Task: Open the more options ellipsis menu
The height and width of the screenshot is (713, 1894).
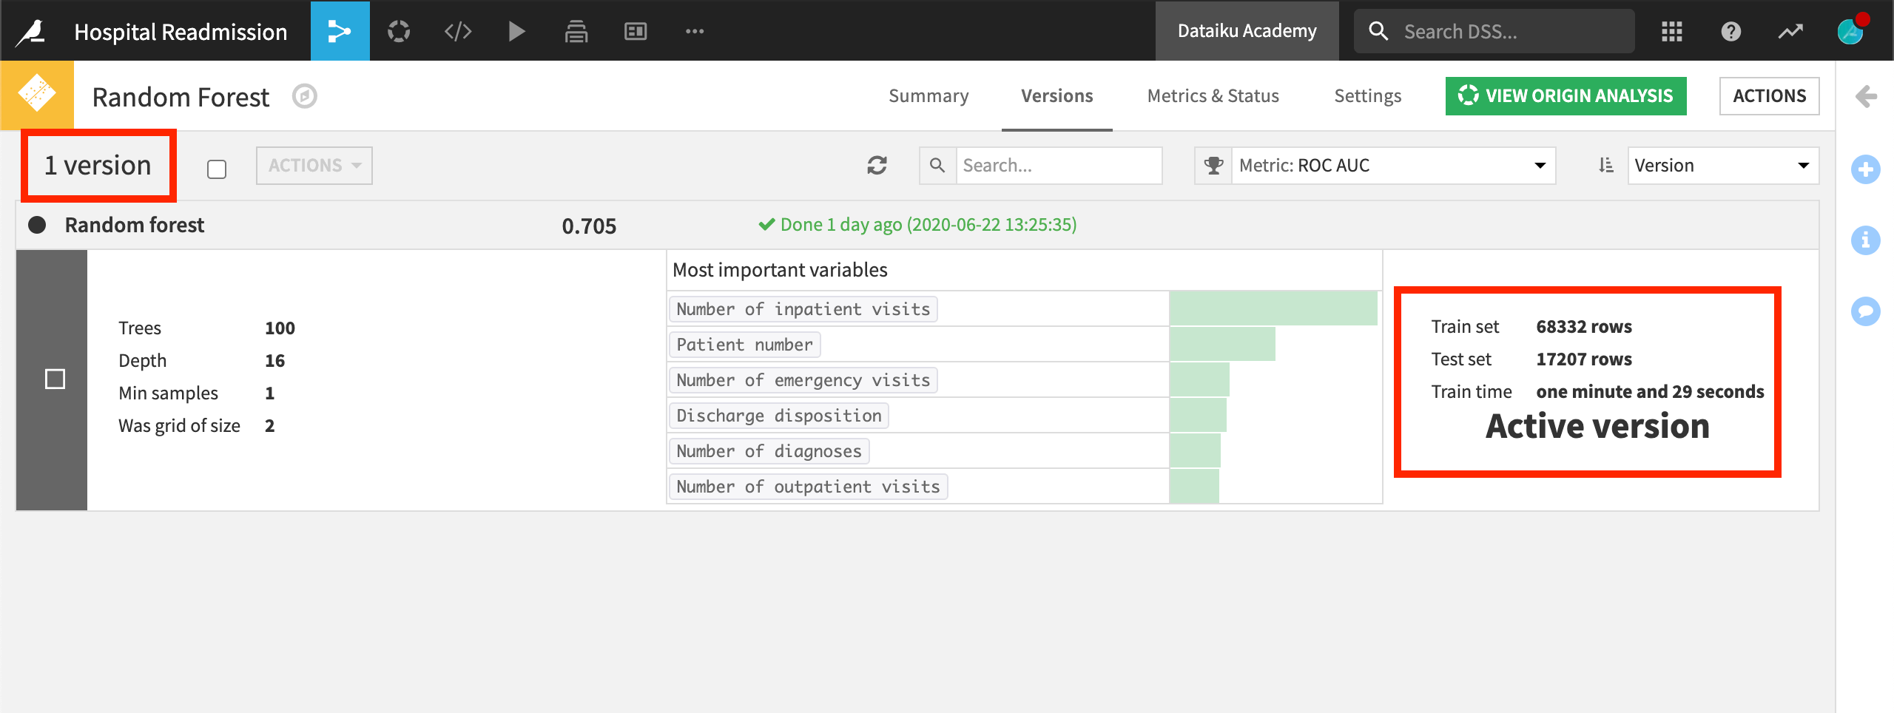Action: tap(695, 31)
